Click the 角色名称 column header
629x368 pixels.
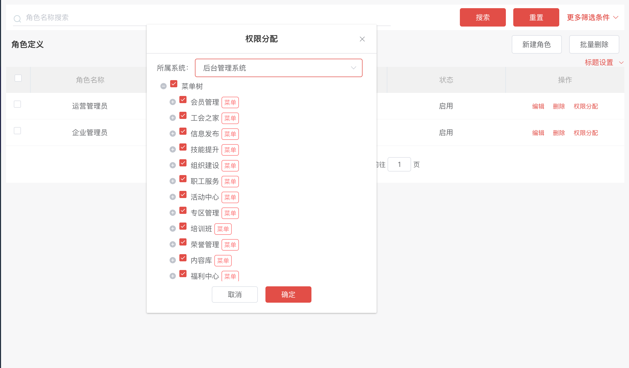click(x=90, y=80)
